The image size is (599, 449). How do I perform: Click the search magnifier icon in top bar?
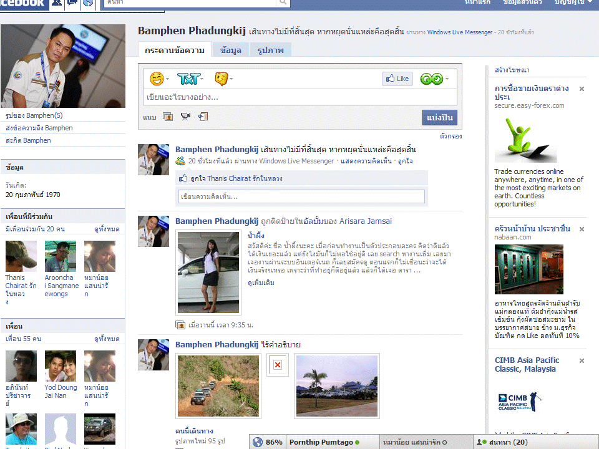(x=283, y=2)
